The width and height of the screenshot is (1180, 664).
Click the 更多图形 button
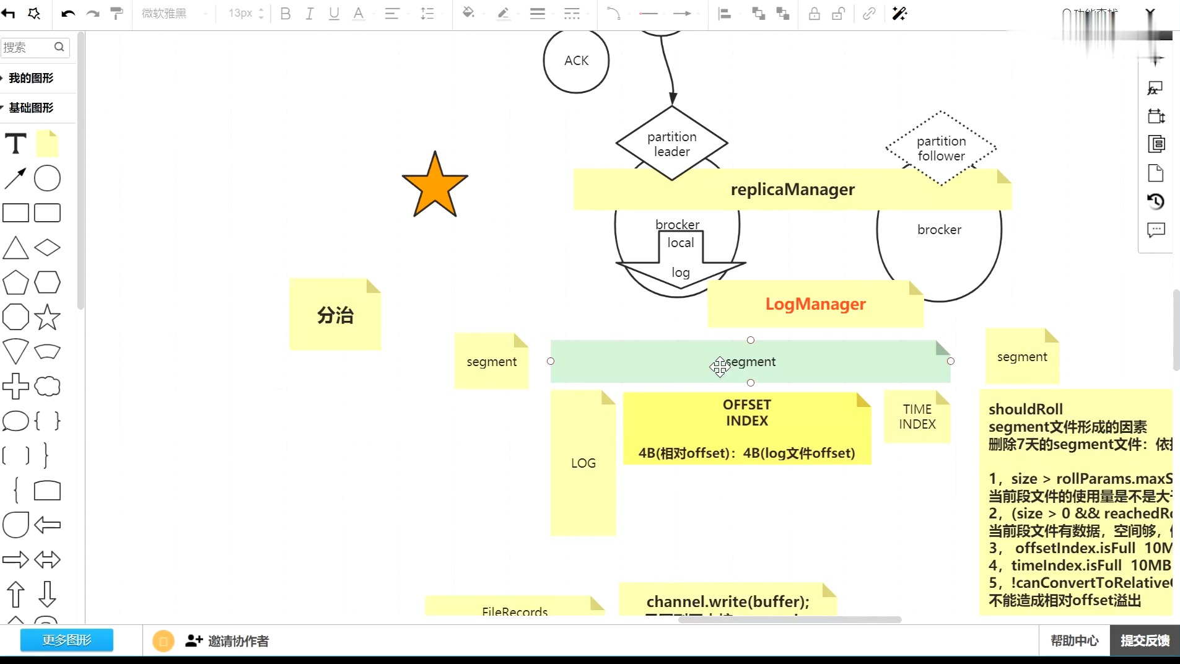pos(67,640)
